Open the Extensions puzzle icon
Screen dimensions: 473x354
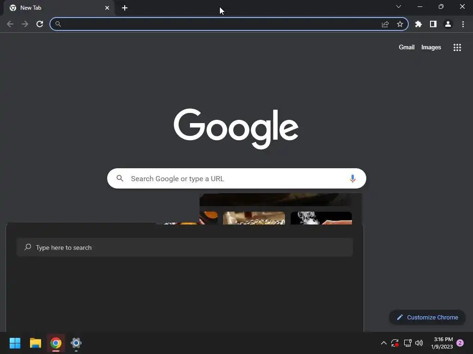click(x=418, y=24)
